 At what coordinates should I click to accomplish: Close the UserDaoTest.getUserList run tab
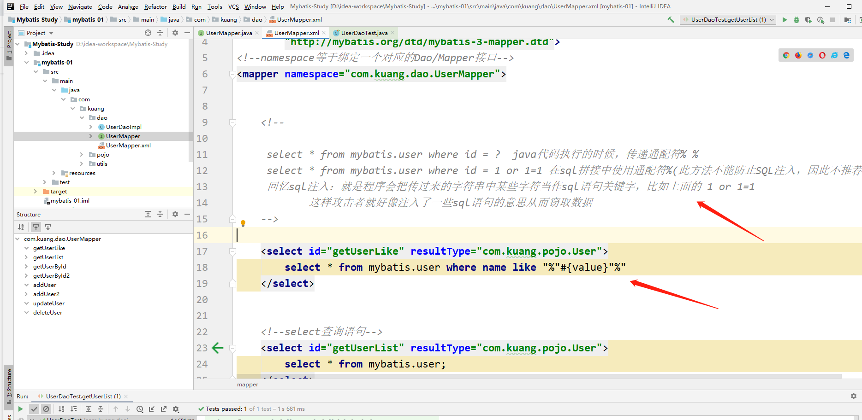(126, 397)
